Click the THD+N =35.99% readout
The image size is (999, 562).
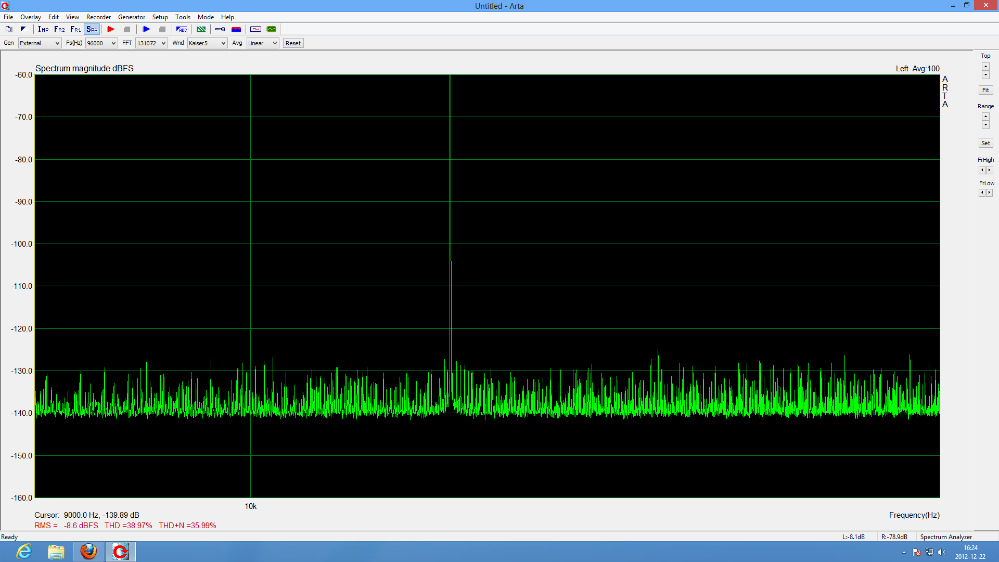187,526
